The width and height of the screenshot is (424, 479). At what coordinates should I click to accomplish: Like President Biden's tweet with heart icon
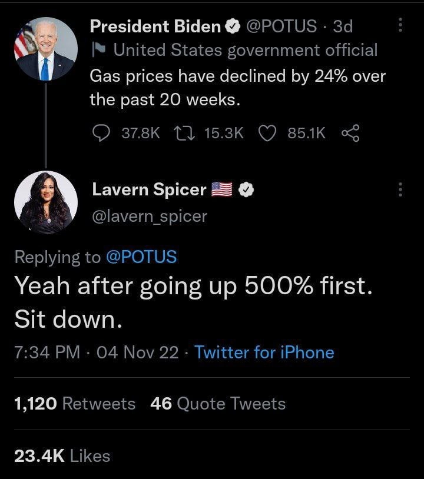[x=269, y=134]
